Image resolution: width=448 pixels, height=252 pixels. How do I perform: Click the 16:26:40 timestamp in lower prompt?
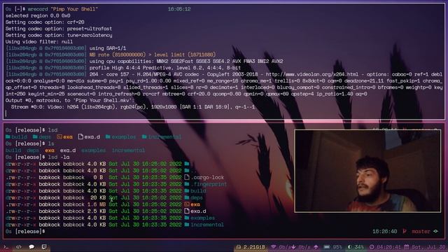[384, 232]
